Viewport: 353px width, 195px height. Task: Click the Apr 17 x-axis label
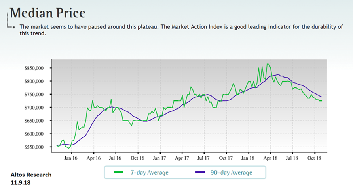pyautogui.click(x=182, y=158)
